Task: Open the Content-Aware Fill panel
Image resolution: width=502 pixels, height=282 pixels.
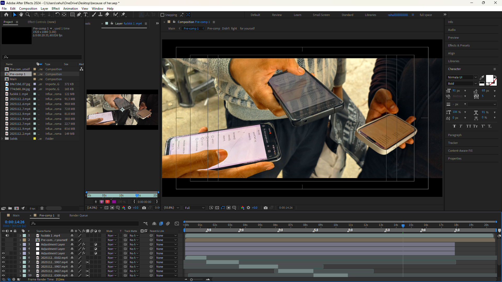Action: [460, 151]
